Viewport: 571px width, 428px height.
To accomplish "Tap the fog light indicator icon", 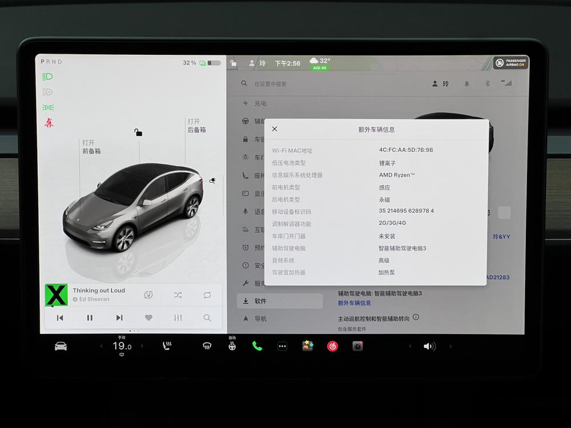I will pyautogui.click(x=47, y=92).
